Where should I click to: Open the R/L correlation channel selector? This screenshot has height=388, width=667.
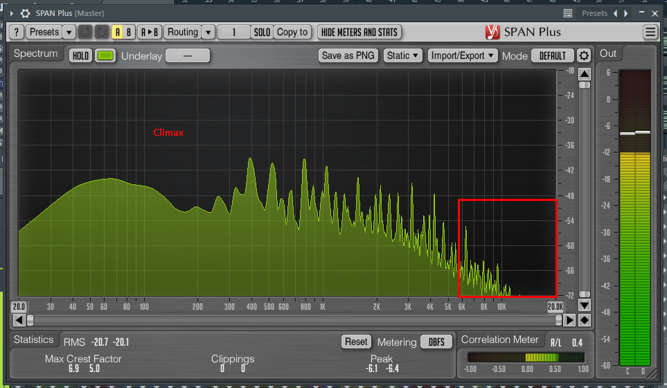click(x=555, y=342)
